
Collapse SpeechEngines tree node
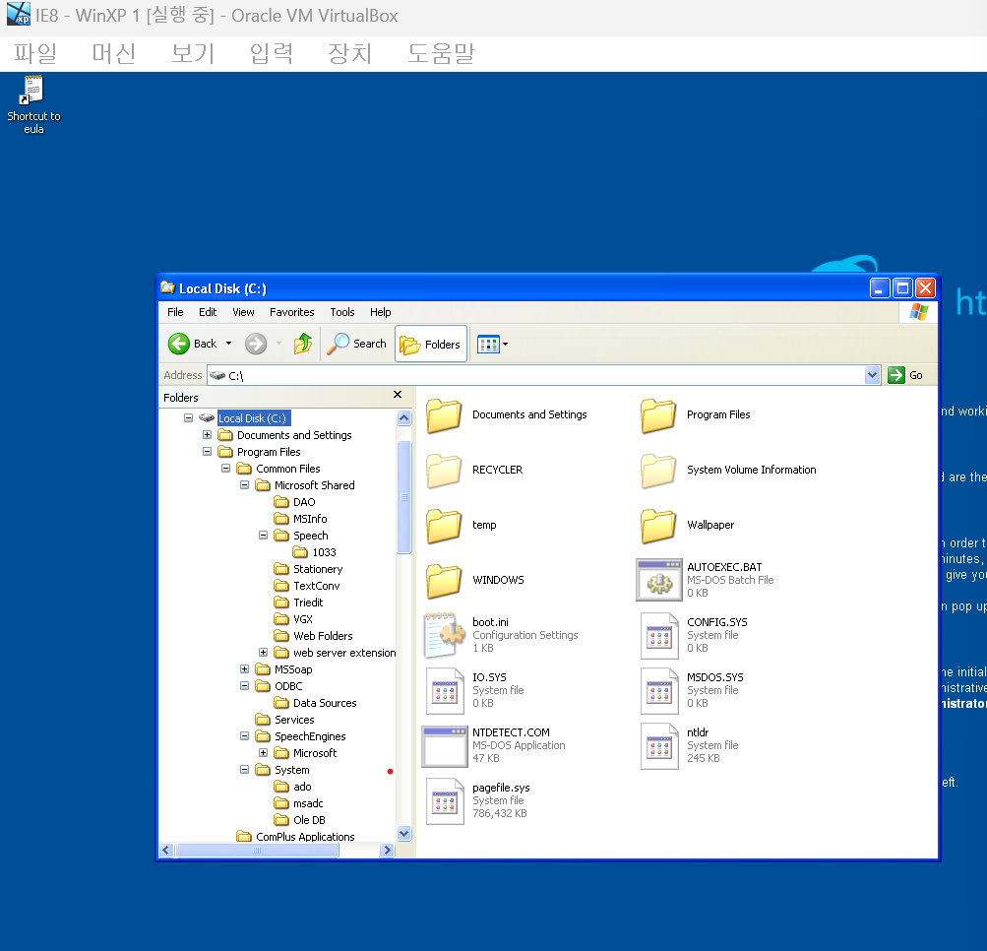click(245, 736)
